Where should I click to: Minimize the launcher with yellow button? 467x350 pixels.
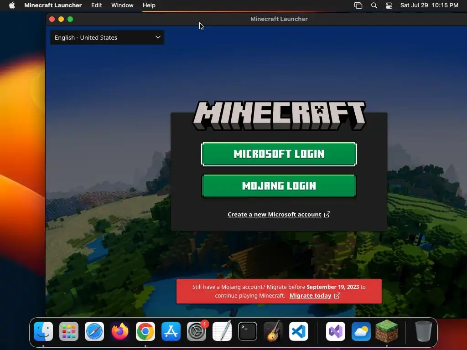pyautogui.click(x=61, y=19)
